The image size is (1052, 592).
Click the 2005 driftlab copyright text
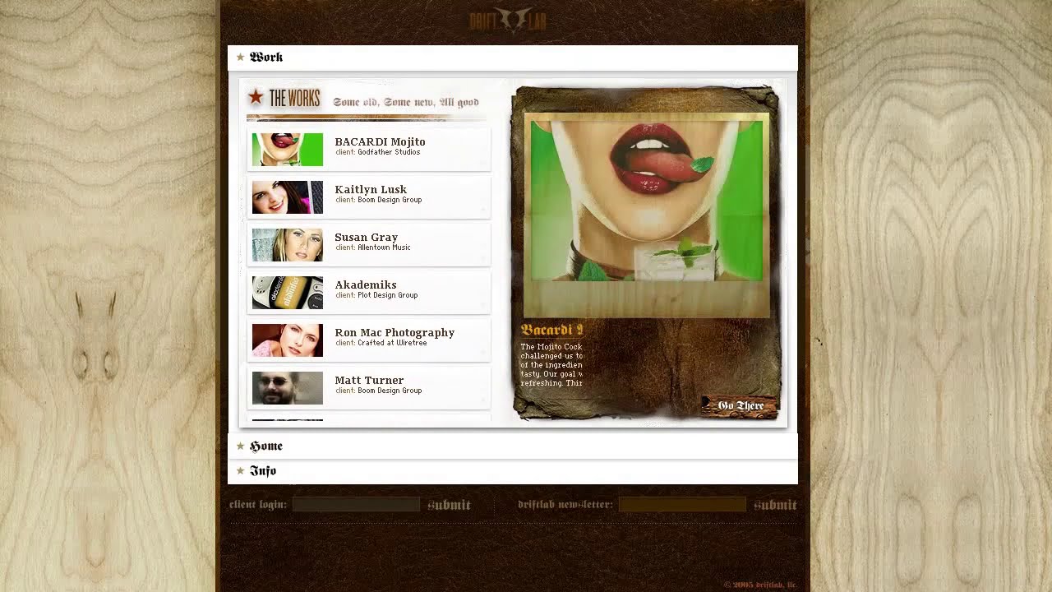coord(760,585)
